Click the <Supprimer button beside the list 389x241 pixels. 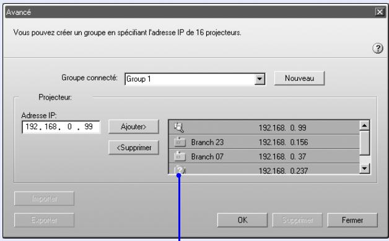point(134,148)
